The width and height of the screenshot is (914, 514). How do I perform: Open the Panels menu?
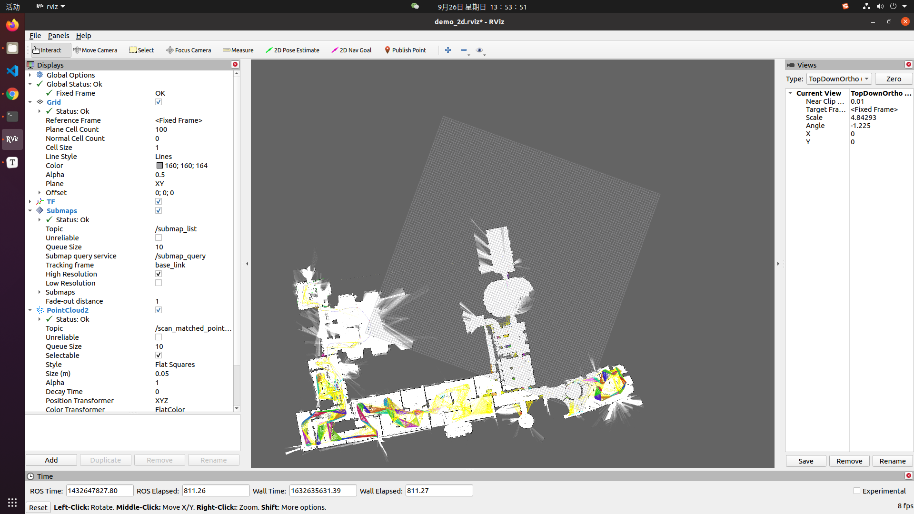58,36
